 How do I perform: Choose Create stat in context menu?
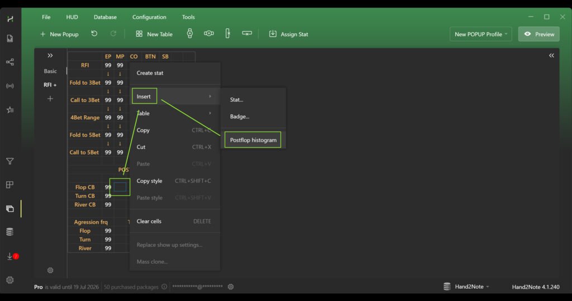(150, 73)
